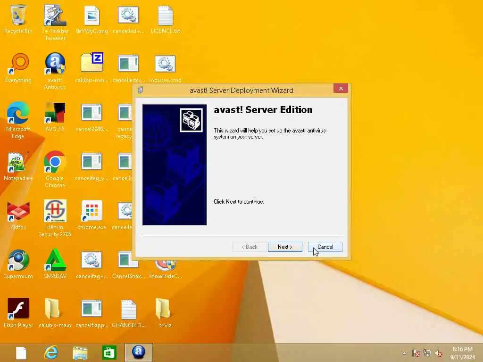Open the Windows Store taskbar icon
The image size is (483, 362).
[109, 353]
